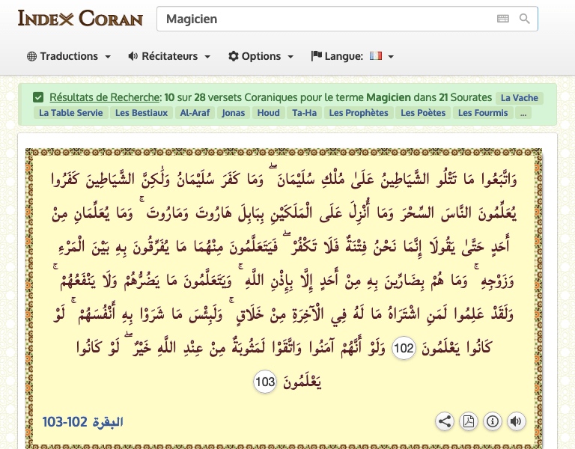Export the verse as PDF
575x449 pixels.
[x=468, y=421]
